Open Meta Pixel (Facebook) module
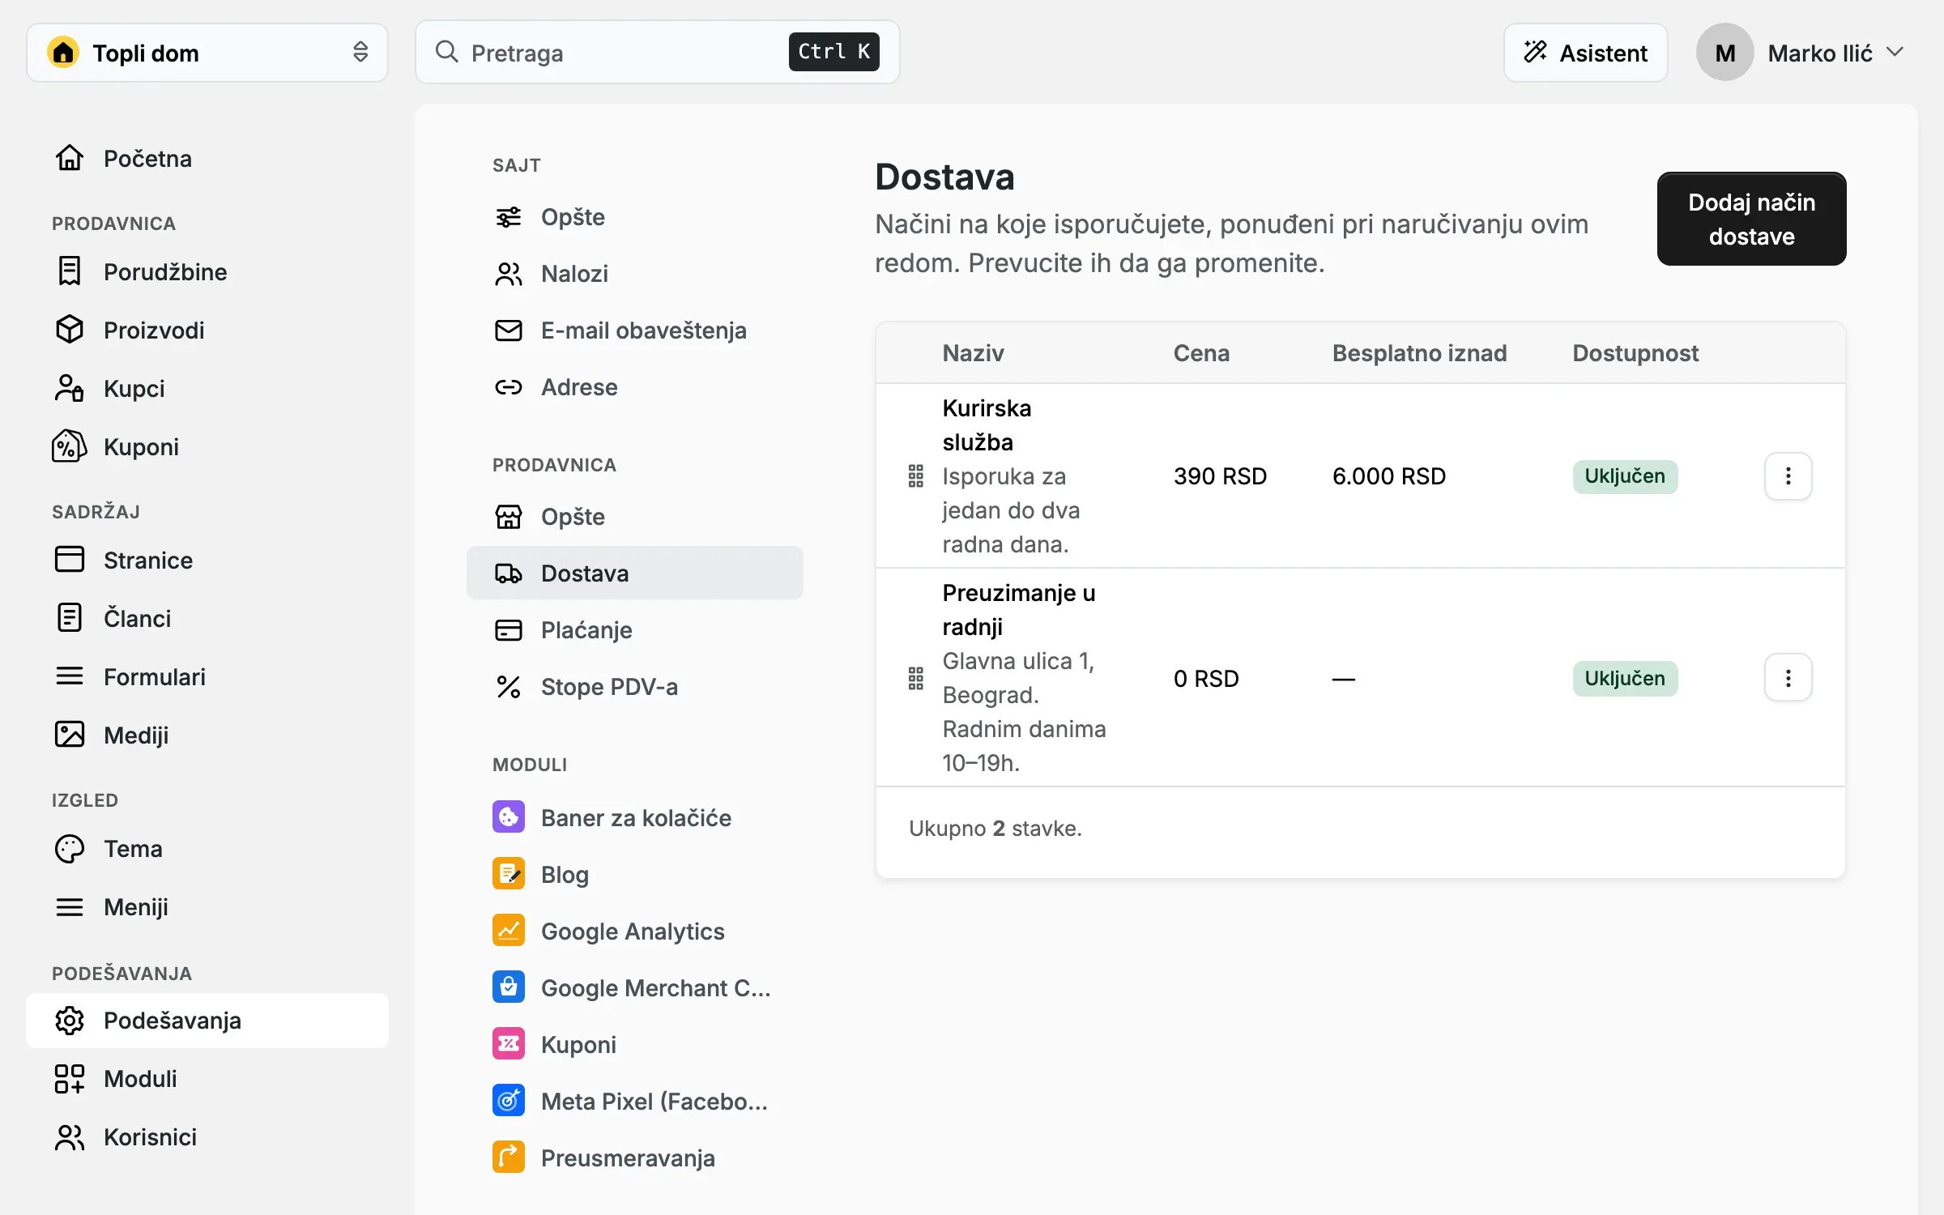This screenshot has height=1215, width=1944. (x=635, y=1101)
